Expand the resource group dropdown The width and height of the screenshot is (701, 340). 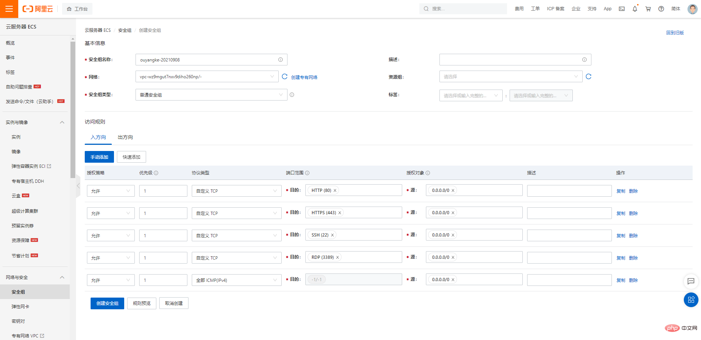[511, 76]
